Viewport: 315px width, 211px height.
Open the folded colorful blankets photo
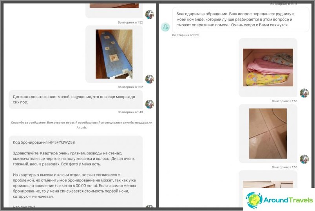268,68
